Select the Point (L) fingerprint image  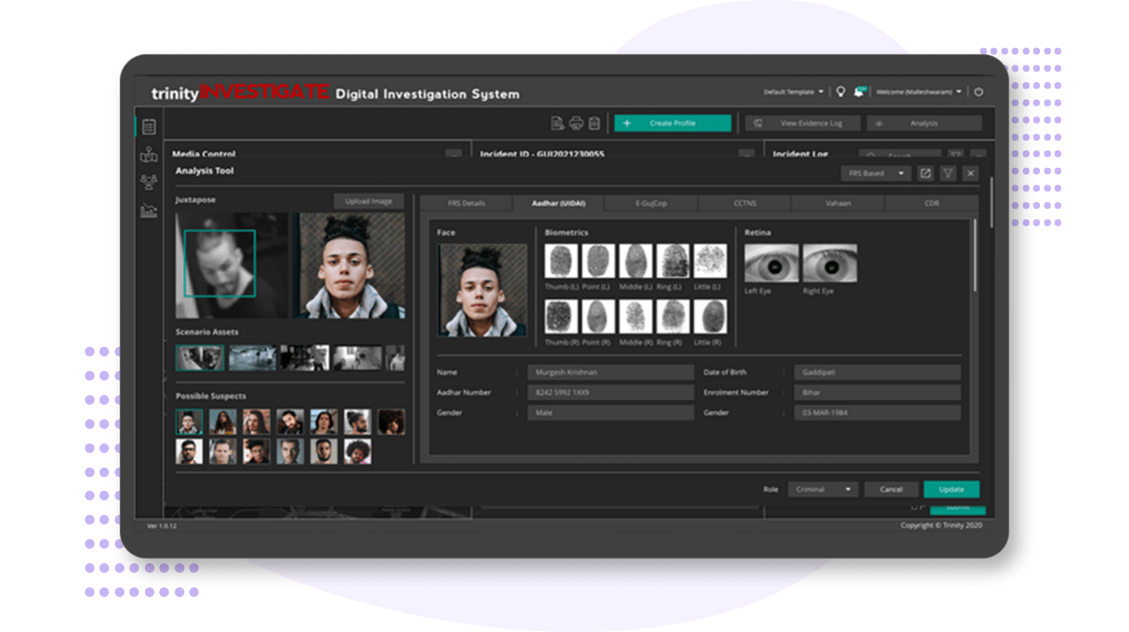pyautogui.click(x=599, y=260)
